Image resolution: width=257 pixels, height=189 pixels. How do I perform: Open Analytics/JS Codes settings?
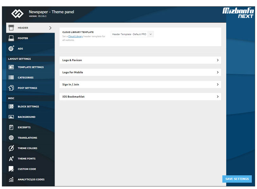click(30, 179)
